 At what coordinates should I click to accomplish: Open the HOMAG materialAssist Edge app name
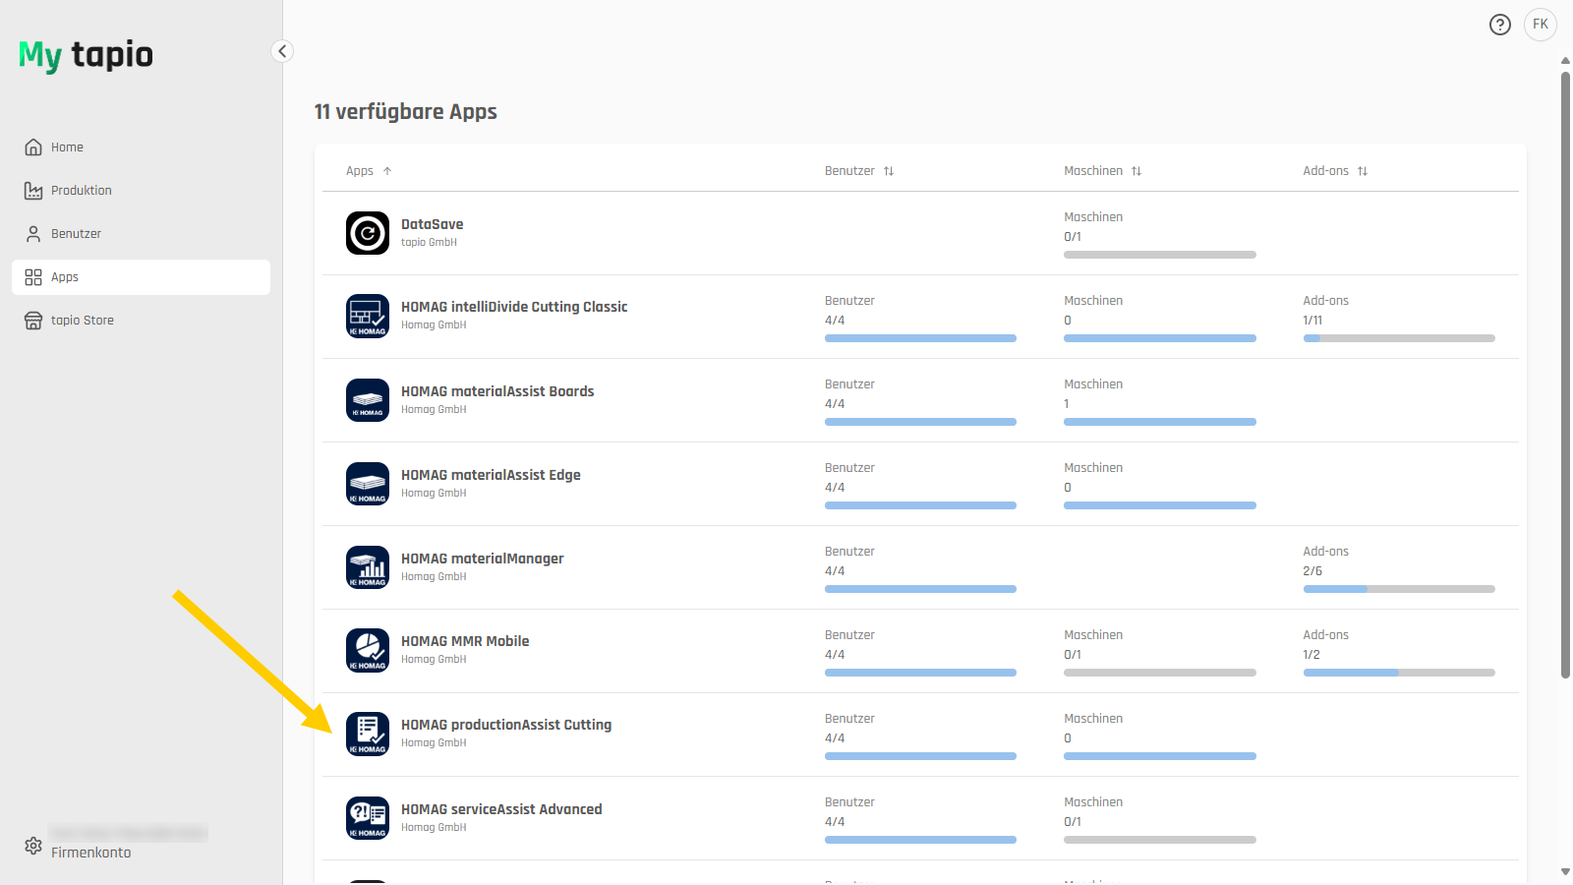click(x=491, y=475)
